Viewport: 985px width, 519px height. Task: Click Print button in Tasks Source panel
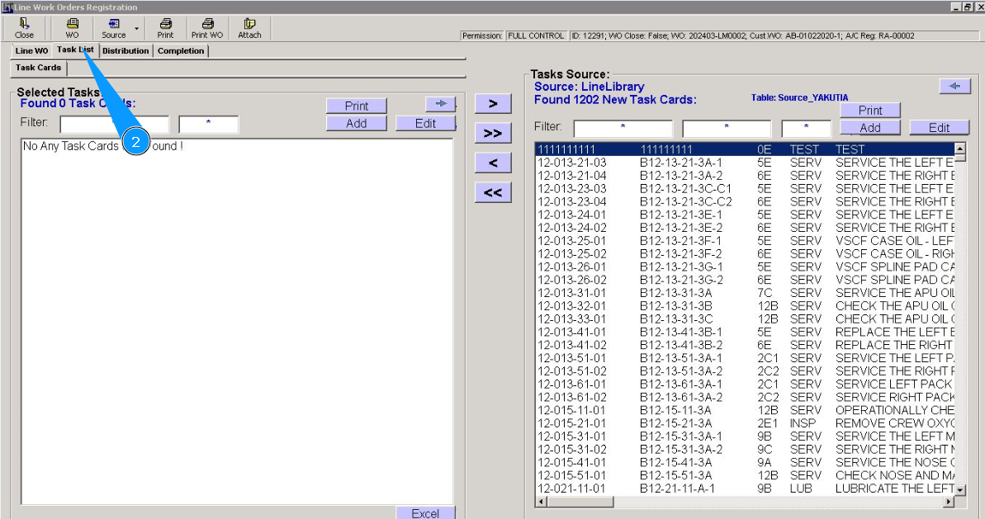point(870,111)
